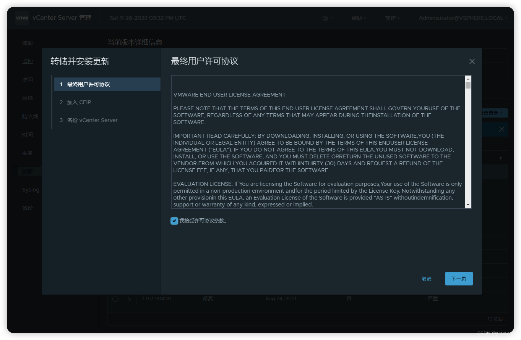The image size is (521, 340).
Task: Select step 1 最终用户许可协议
Action: (107, 84)
